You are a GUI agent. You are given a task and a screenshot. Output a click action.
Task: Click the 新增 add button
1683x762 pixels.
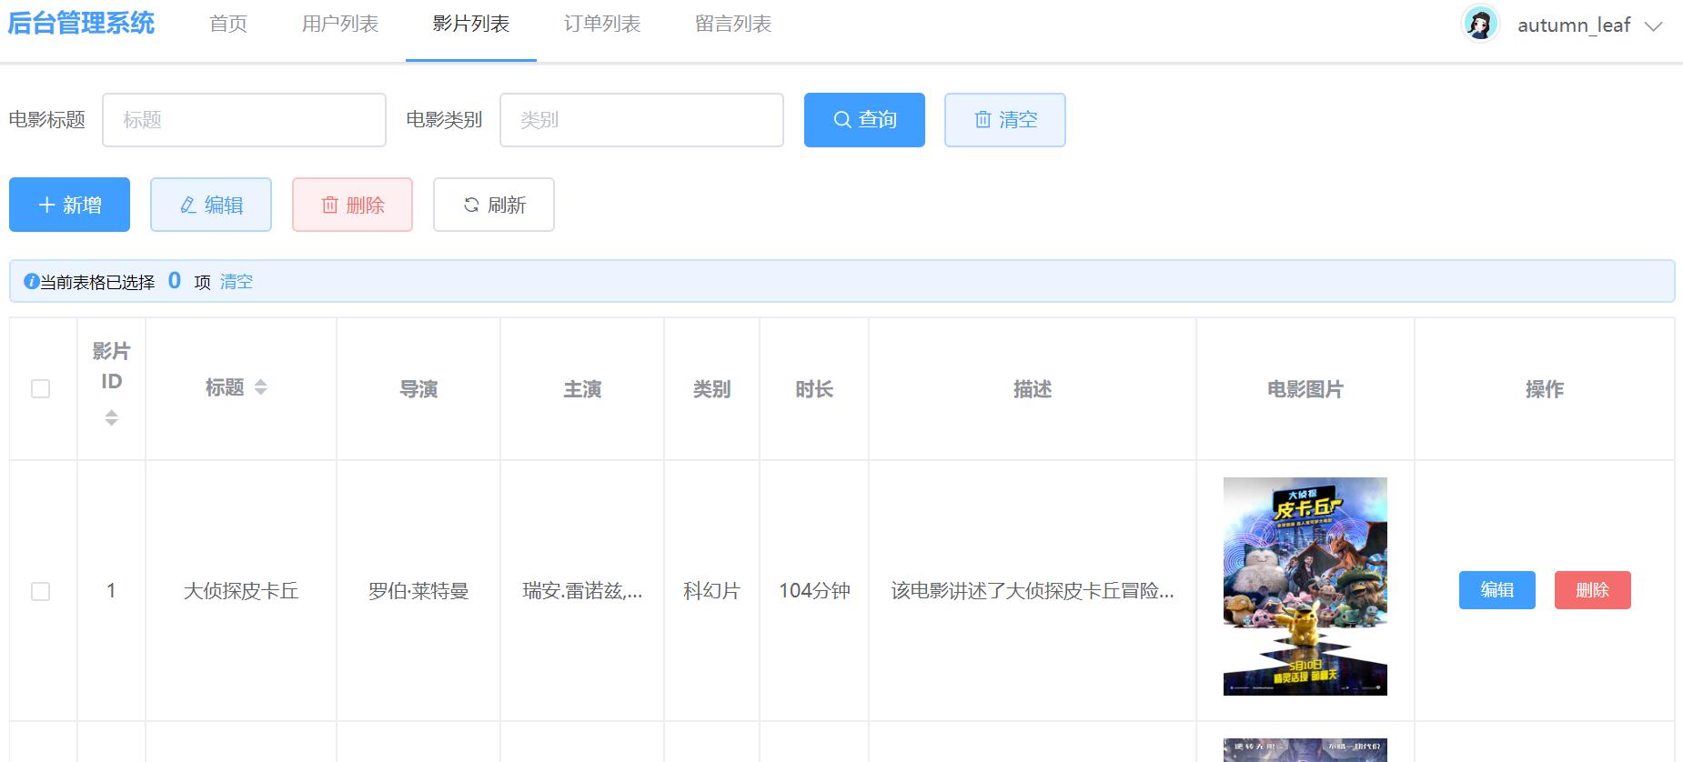pos(69,205)
